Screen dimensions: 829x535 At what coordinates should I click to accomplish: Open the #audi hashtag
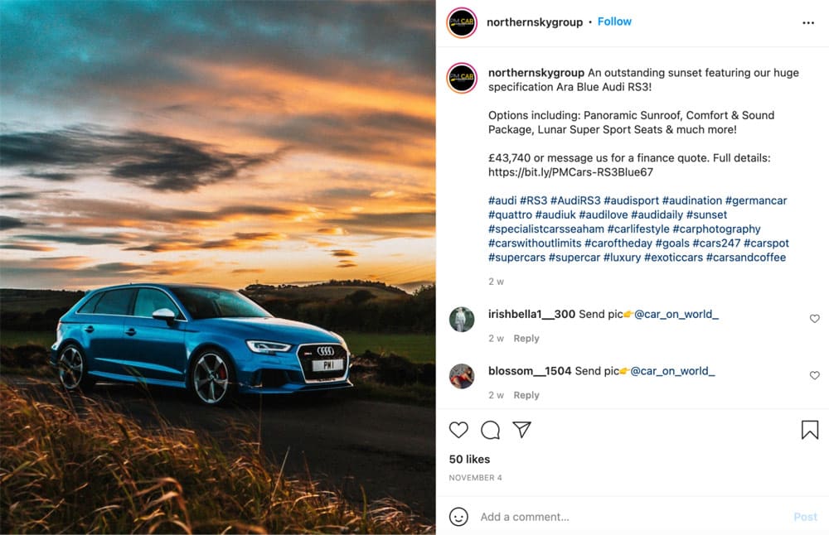tap(502, 200)
